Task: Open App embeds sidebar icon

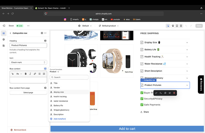Action: pyautogui.click(x=4, y=46)
